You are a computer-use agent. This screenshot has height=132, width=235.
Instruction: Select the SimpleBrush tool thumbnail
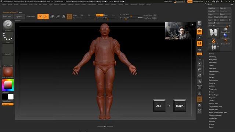point(214,42)
